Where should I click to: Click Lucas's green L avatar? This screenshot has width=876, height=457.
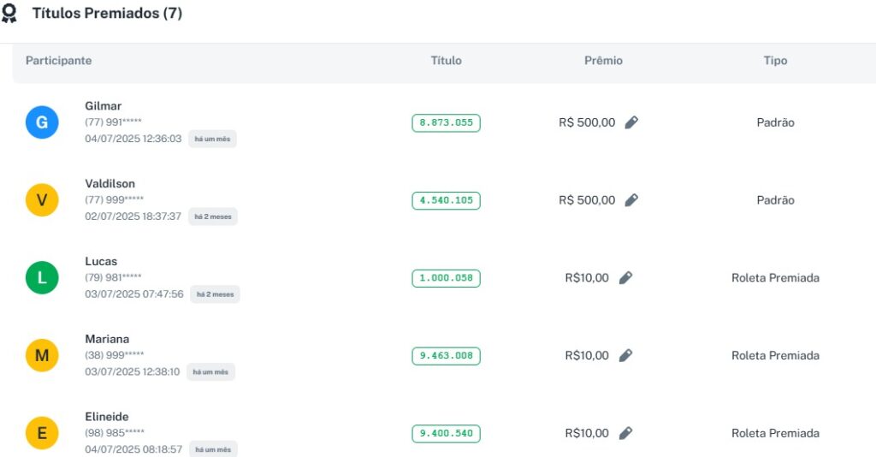[42, 278]
